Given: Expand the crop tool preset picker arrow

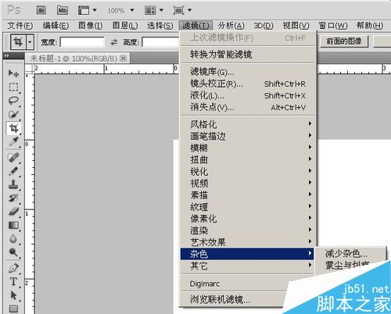Looking at the screenshot, I should (x=30, y=41).
